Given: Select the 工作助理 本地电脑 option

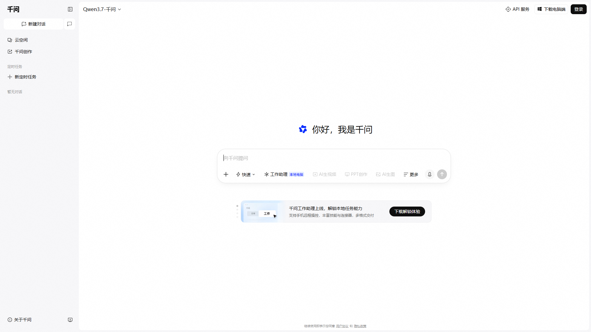Looking at the screenshot, I should pos(284,174).
